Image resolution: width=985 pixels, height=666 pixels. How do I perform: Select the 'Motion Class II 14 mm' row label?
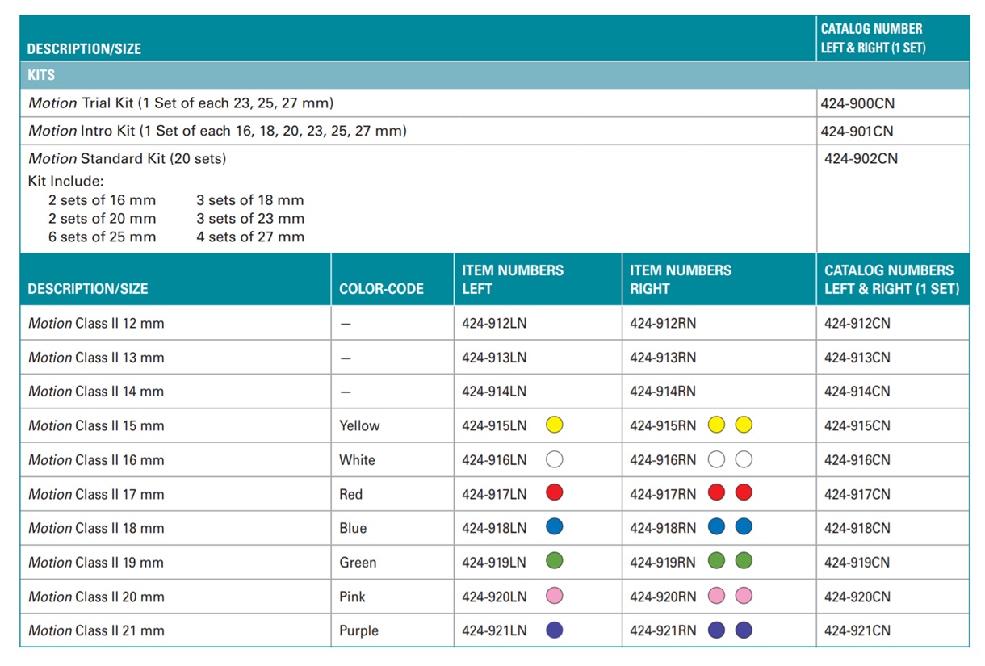point(96,392)
